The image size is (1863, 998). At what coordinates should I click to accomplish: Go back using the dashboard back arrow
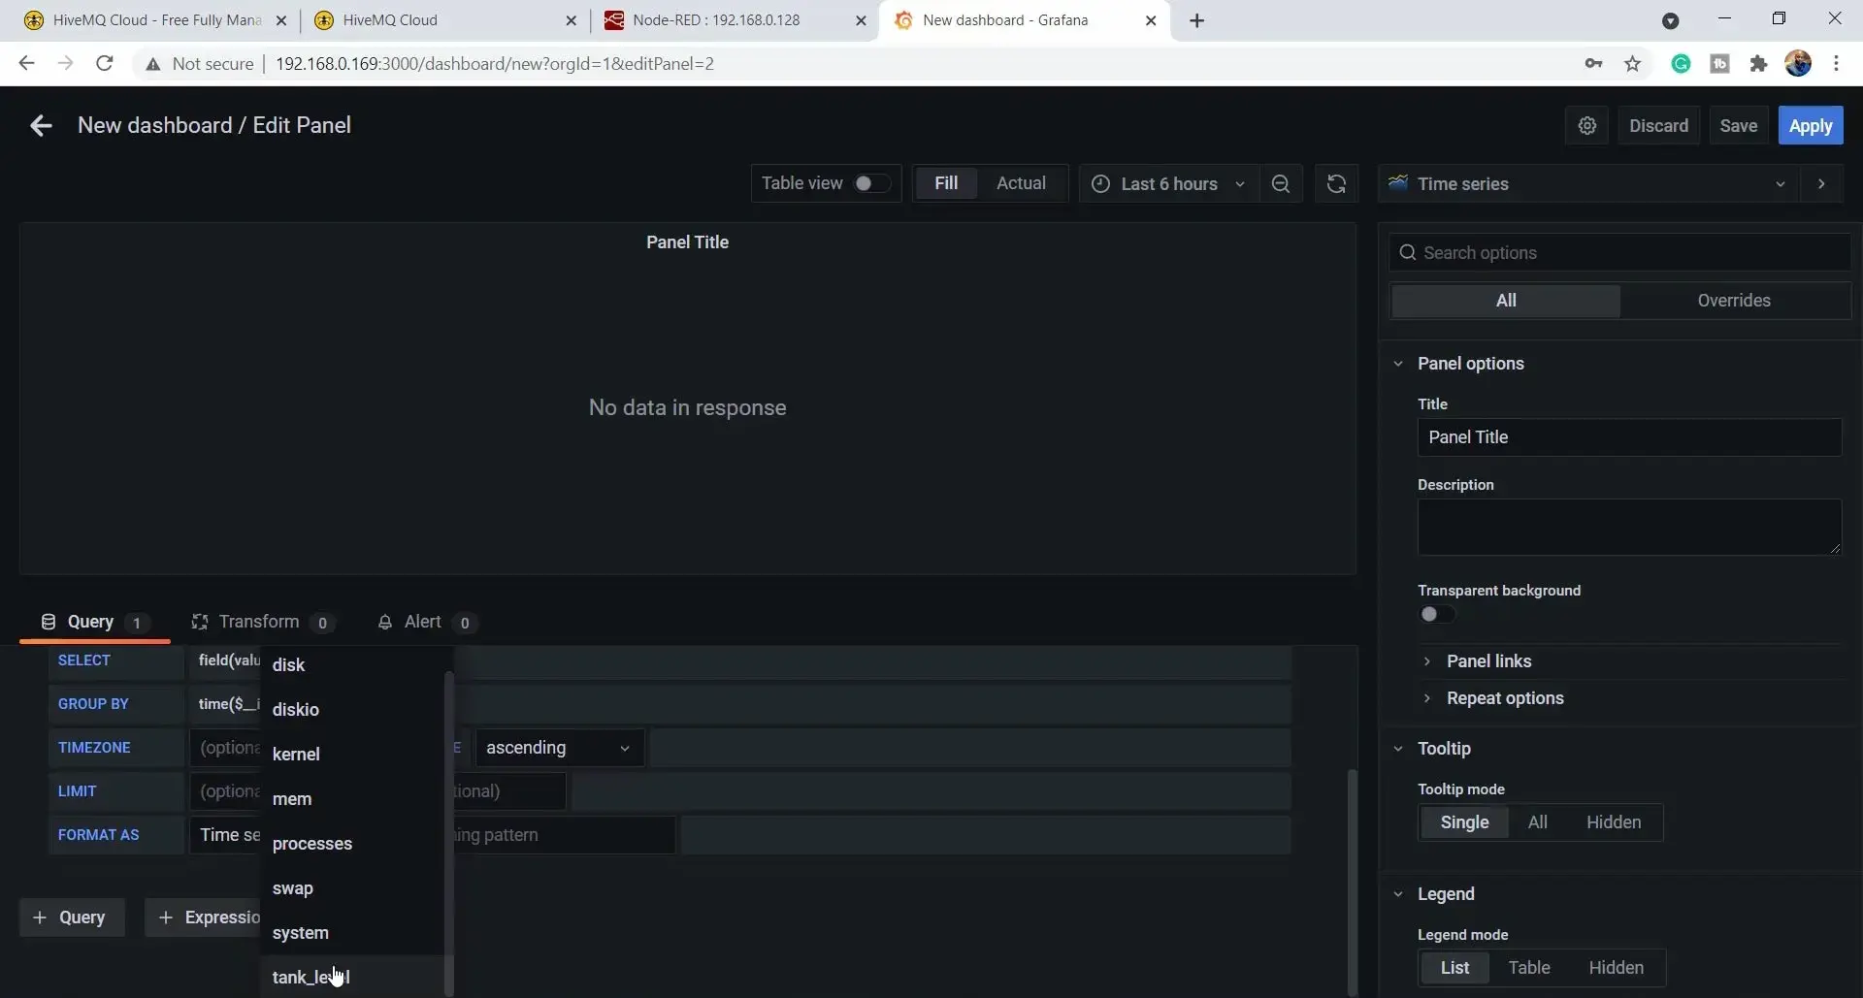pos(41,126)
